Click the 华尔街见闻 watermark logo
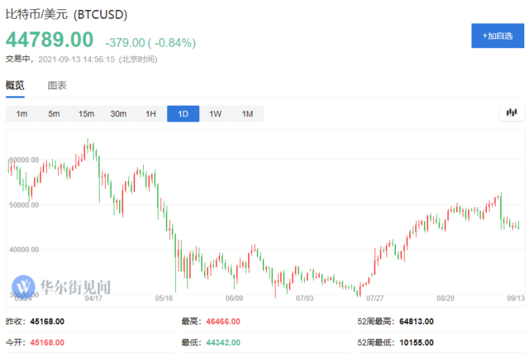The image size is (529, 353). (63, 287)
